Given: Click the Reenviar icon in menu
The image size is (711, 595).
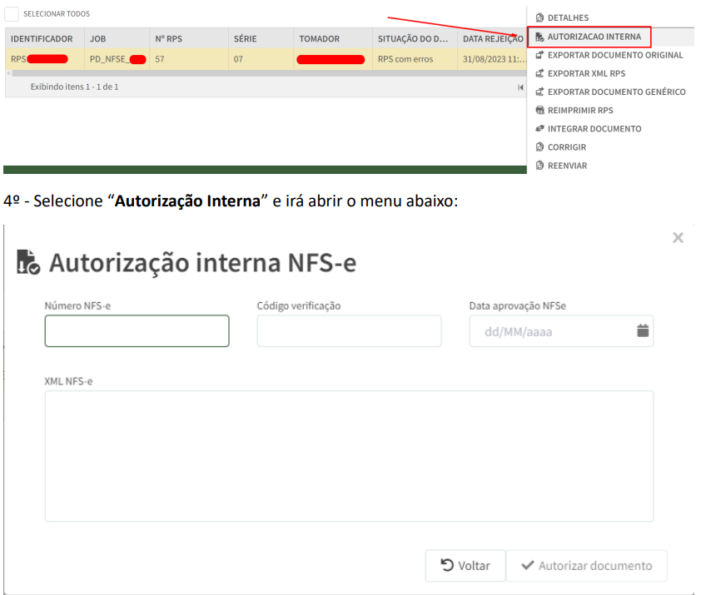Looking at the screenshot, I should coord(539,166).
